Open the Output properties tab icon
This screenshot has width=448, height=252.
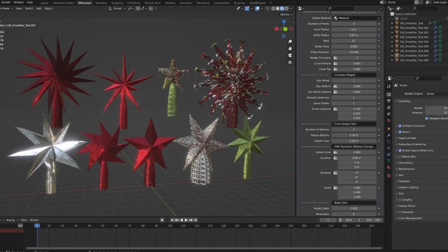click(389, 101)
